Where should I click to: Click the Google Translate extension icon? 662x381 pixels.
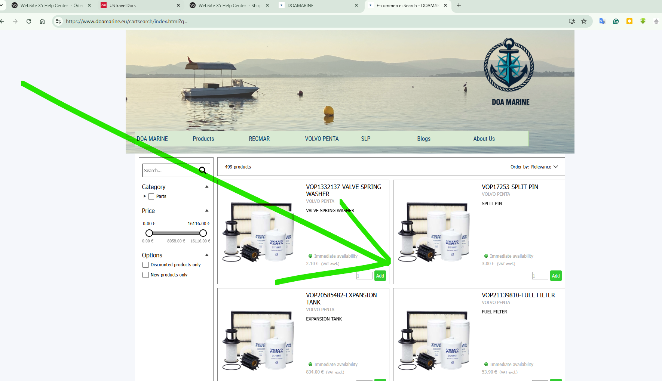tap(602, 21)
